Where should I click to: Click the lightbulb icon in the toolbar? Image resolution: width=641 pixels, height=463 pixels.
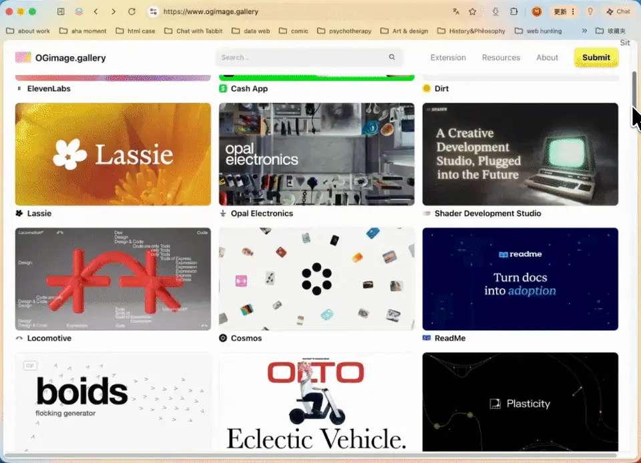[590, 11]
